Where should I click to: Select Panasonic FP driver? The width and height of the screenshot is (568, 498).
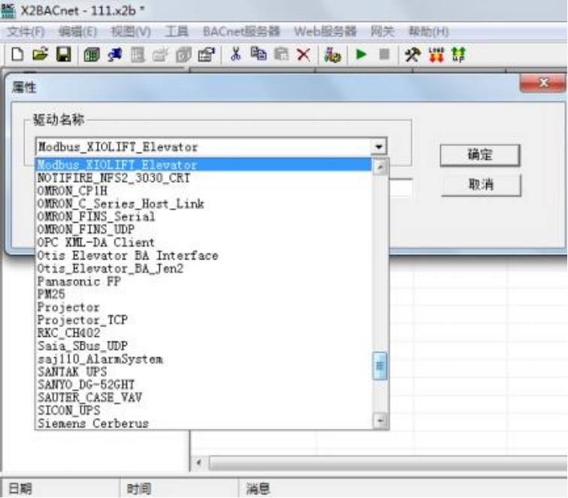click(x=204, y=281)
